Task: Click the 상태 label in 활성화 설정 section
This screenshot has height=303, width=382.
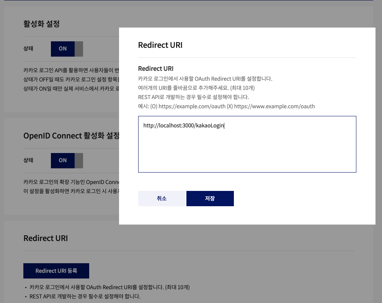Action: click(x=28, y=49)
